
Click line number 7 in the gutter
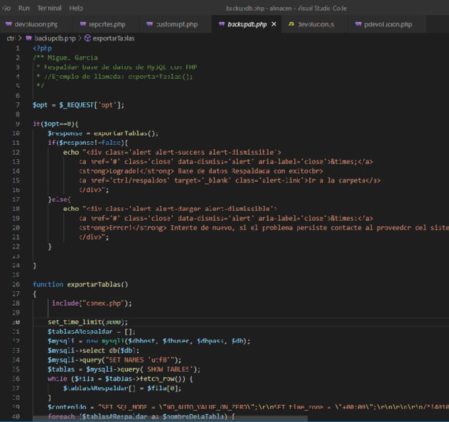17,105
